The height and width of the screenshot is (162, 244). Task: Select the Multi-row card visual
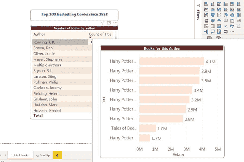pyautogui.click(x=232, y=21)
